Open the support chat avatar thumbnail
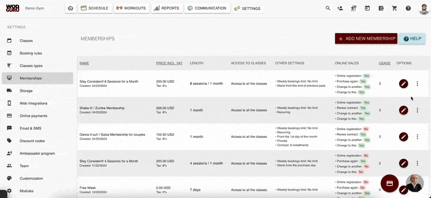 414,183
